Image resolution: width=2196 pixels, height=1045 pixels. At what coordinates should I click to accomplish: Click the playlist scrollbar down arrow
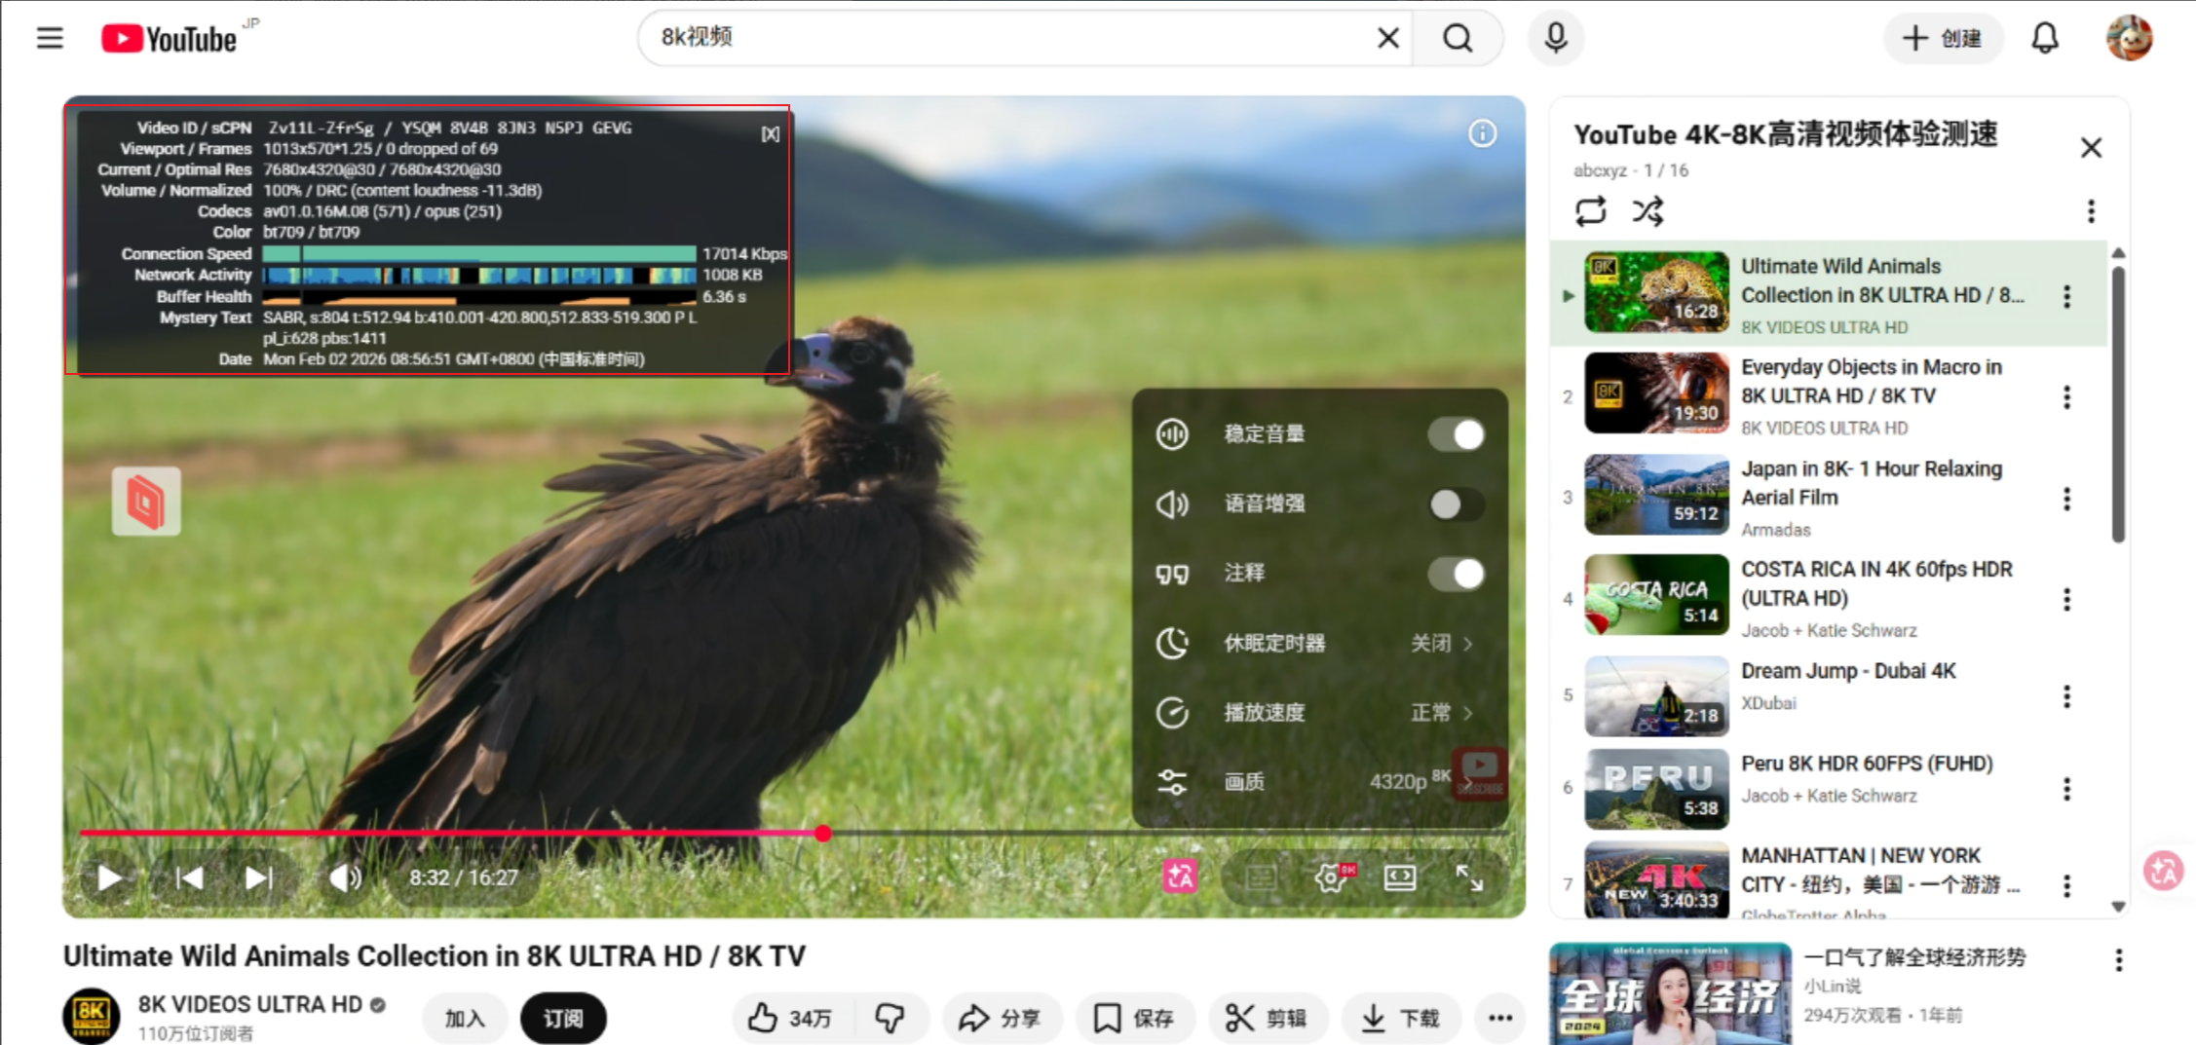2118,907
